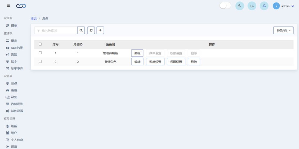The height and width of the screenshot is (149, 299).
Task: Click the 权限管理 section label
Action: 9,119
